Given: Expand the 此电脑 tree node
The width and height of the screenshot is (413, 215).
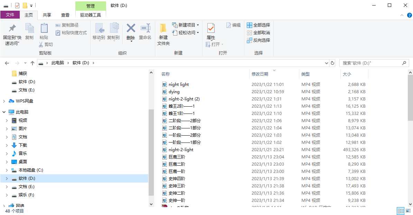Looking at the screenshot, I should 4,112.
